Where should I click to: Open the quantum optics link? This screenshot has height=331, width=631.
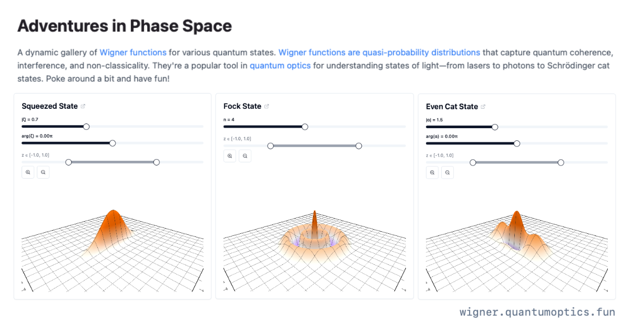click(x=280, y=66)
